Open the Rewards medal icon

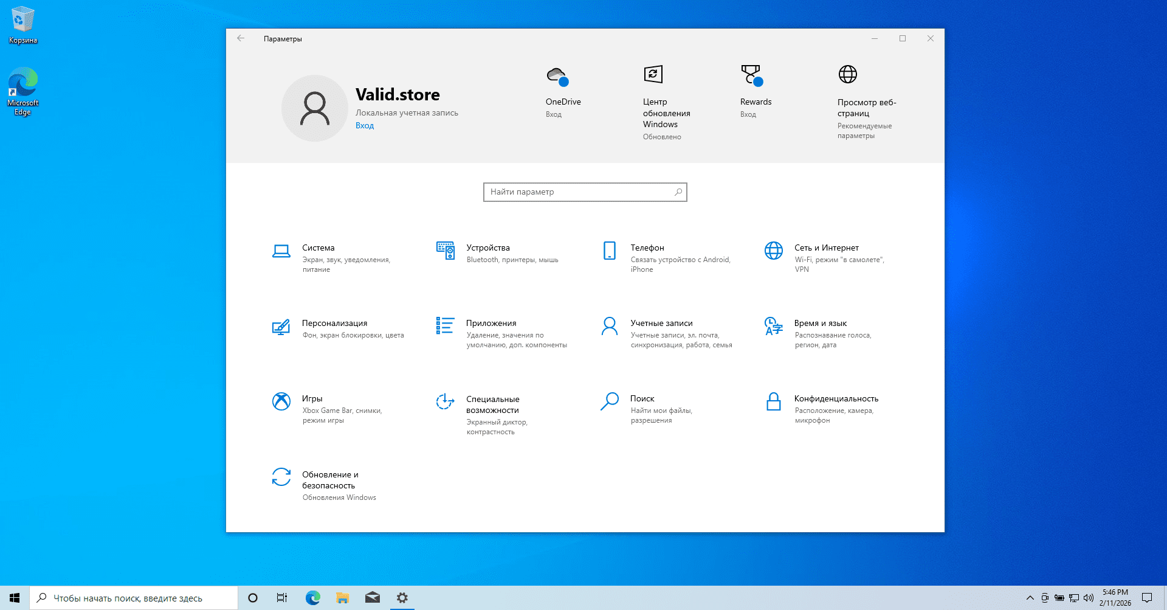[751, 75]
